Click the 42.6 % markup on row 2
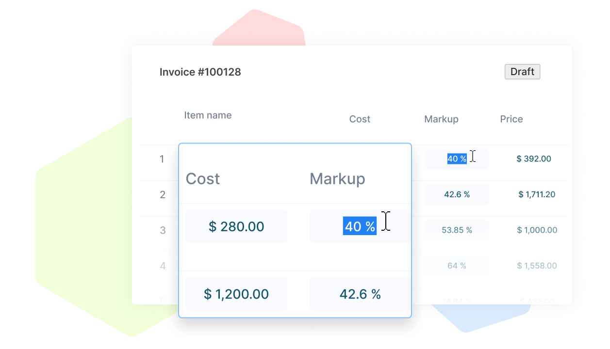610x349 pixels. tap(457, 194)
